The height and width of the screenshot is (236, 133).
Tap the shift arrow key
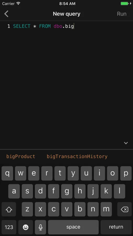[x=9, y=209]
